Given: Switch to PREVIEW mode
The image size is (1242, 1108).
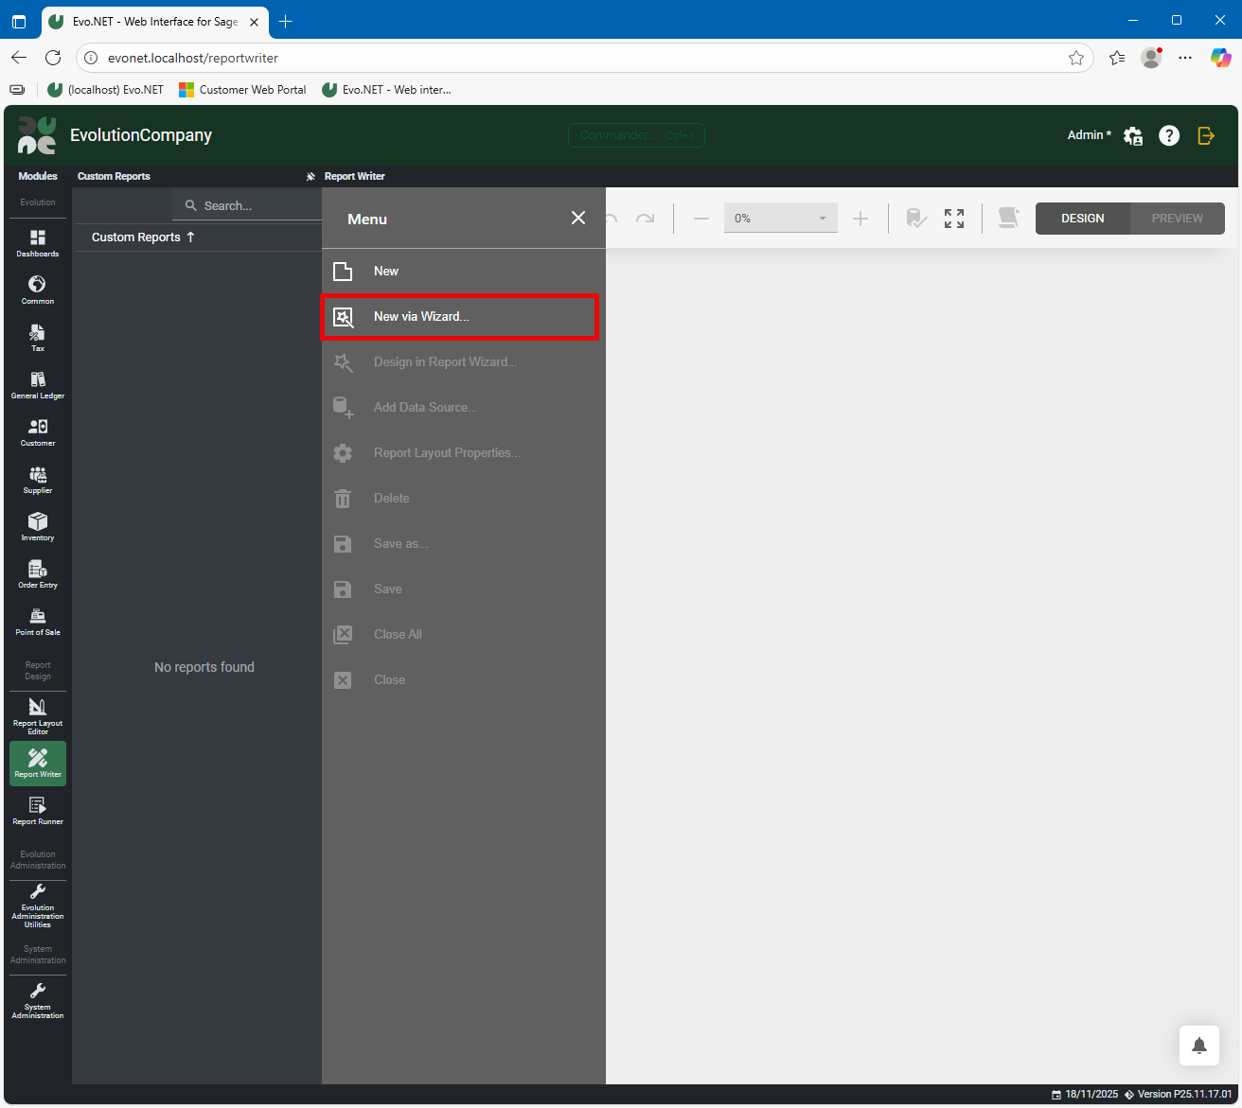Looking at the screenshot, I should [x=1177, y=219].
